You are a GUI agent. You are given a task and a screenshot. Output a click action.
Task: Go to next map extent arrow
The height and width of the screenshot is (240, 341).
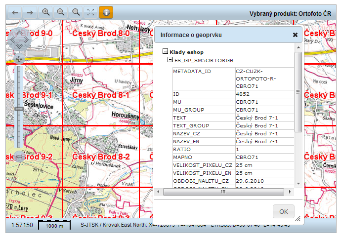click(x=30, y=12)
